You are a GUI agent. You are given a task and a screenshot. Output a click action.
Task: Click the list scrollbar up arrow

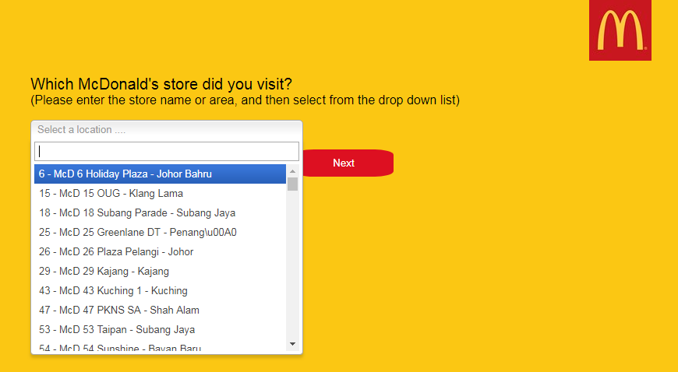point(293,171)
